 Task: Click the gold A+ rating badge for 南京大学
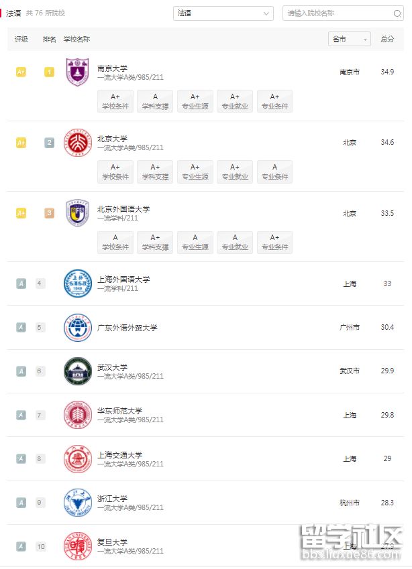coord(21,72)
